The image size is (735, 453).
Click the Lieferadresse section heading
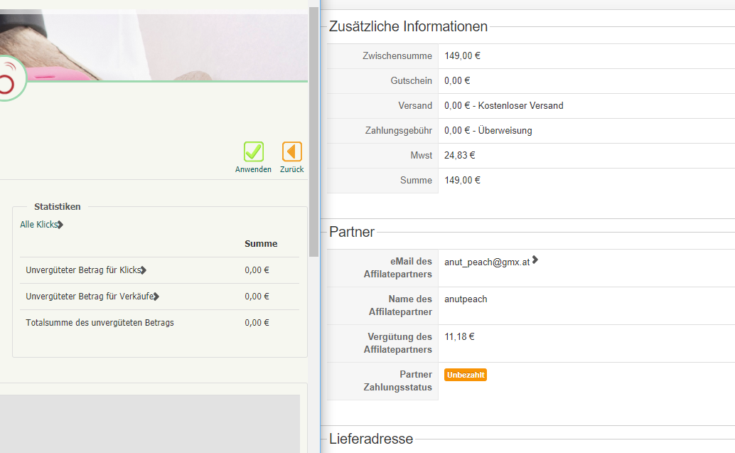371,439
